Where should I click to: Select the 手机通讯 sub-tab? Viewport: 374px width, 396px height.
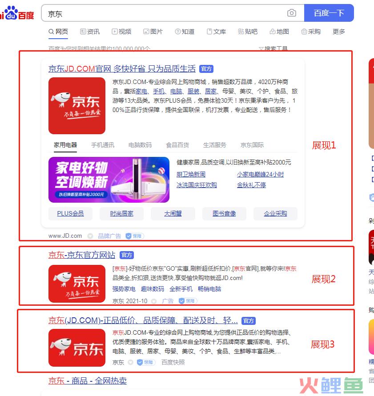pos(103,145)
